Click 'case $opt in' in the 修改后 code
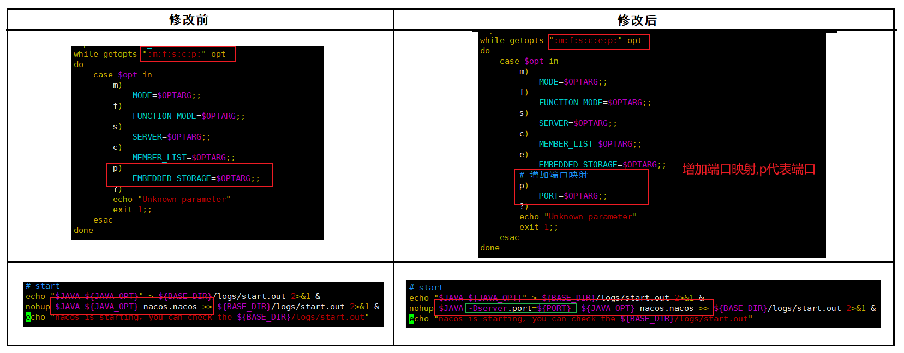 pos(529,61)
